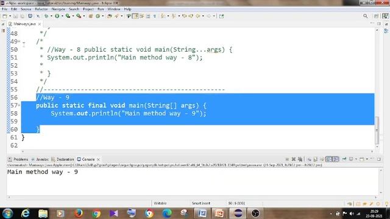Expand the Open Console dropdown arrow
Viewport: 390px width, 219px height.
pos(367,159)
